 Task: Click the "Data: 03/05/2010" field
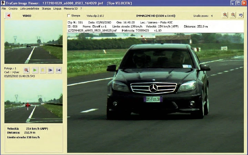[x=100, y=22]
